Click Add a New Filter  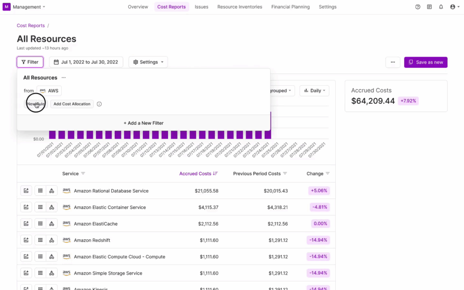click(144, 123)
